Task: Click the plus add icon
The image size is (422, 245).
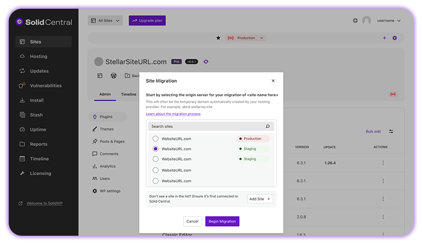Action: pos(384,38)
